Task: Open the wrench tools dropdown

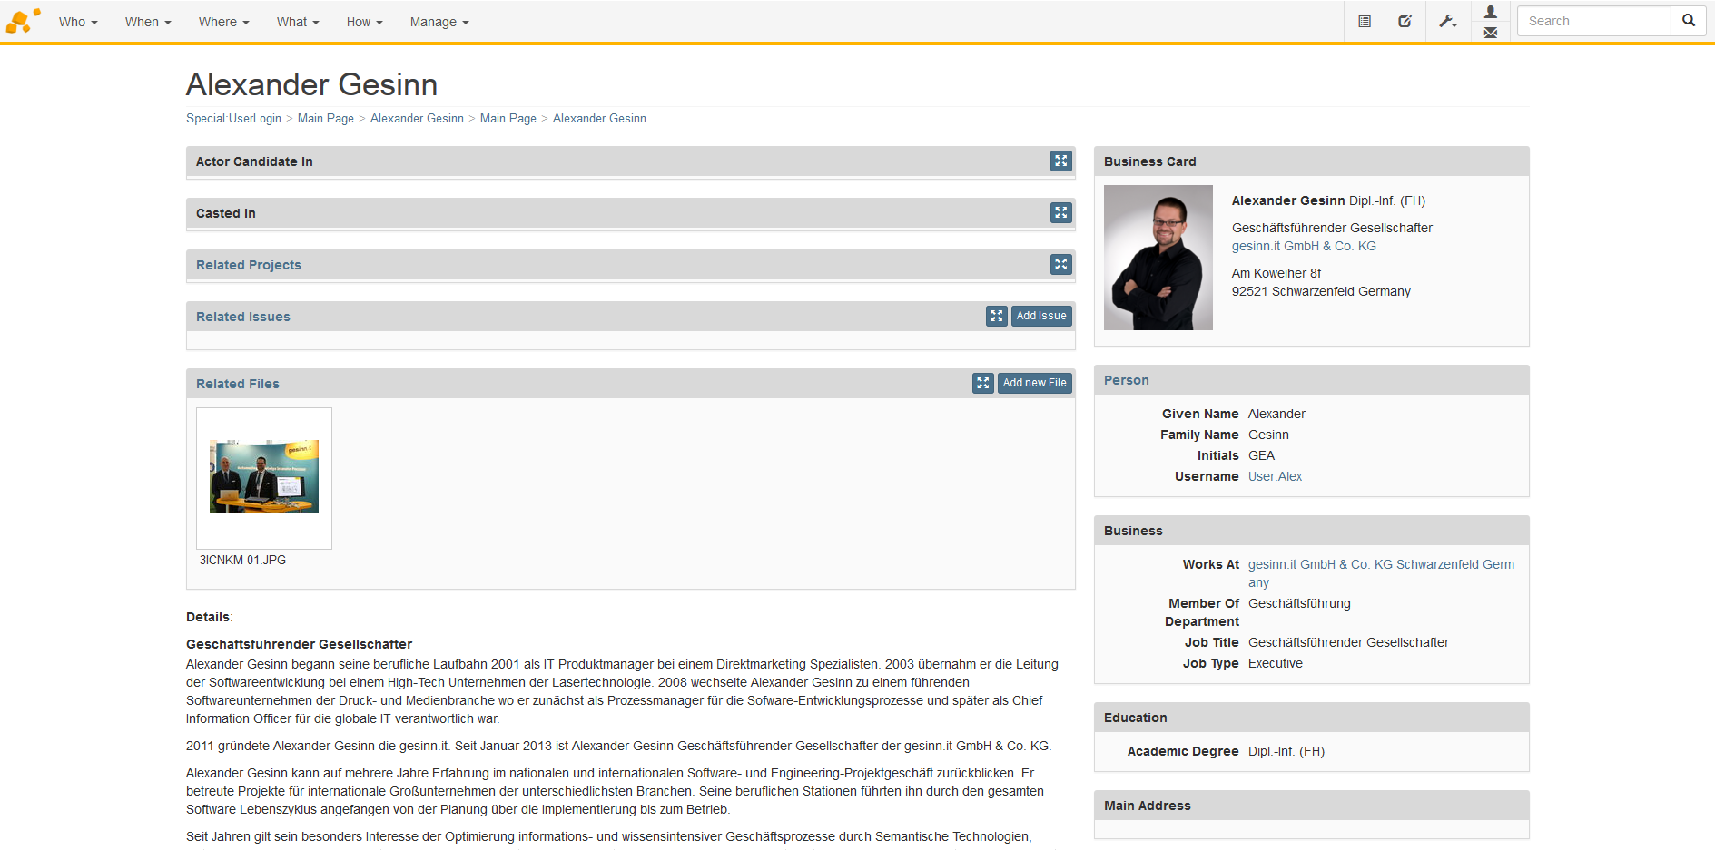Action: point(1448,21)
